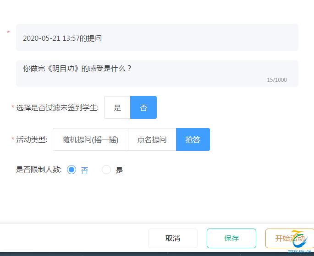Image resolution: width=314 pixels, height=256 pixels.
Task: Click the 活动类型 label text
Action: pyautogui.click(x=32, y=140)
